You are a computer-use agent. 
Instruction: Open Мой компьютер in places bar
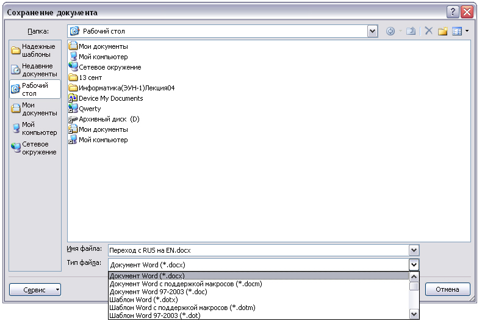(x=35, y=129)
